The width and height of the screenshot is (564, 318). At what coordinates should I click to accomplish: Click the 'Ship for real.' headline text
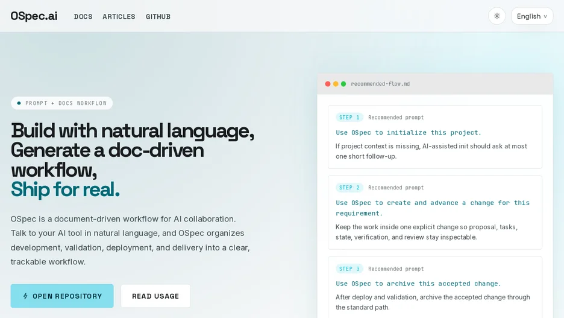click(x=65, y=189)
